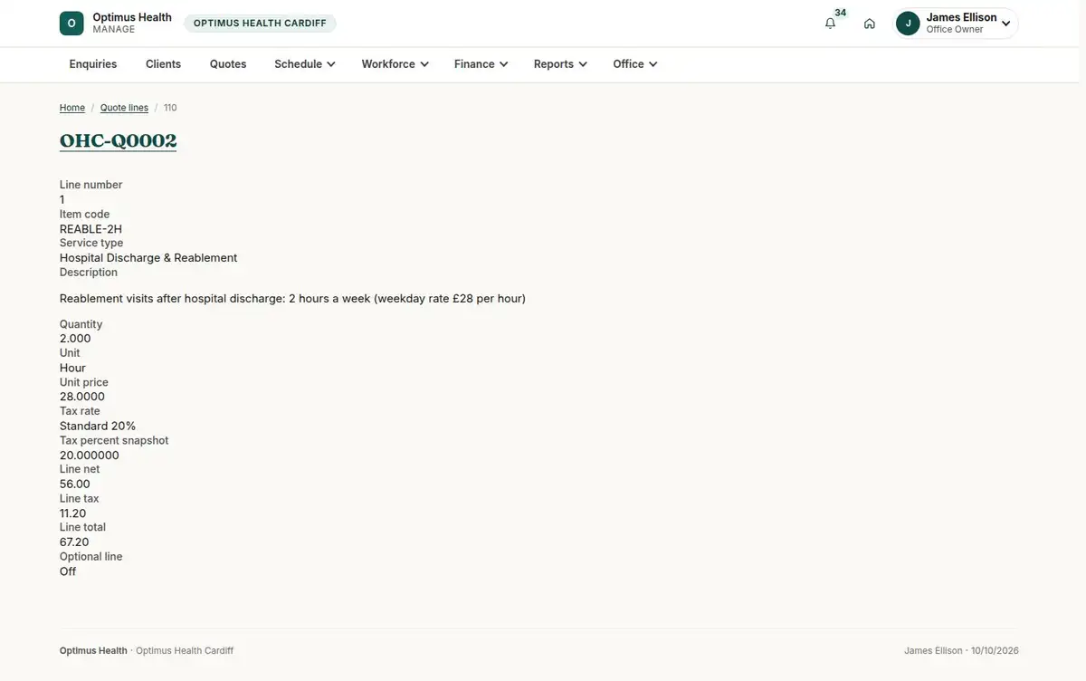This screenshot has width=1086, height=681.
Task: Click the Home breadcrumb link
Action: (x=72, y=108)
